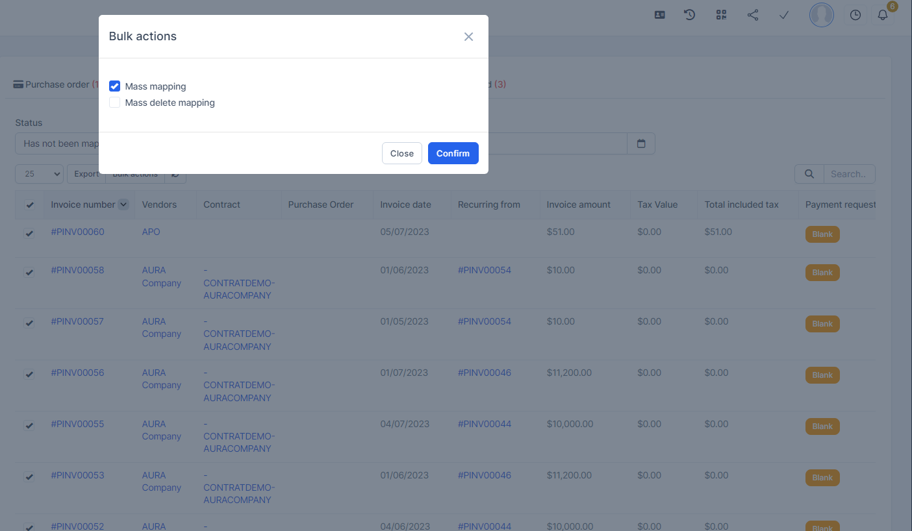The width and height of the screenshot is (912, 531).
Task: Click the calendar icon of date field
Action: coord(641,143)
